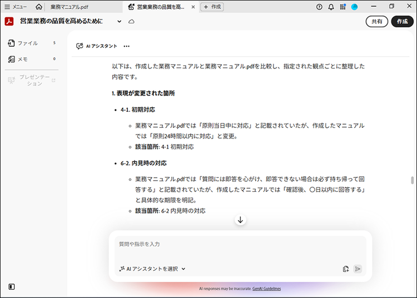Click the + 作成 new tab button
Viewport: 417px width, 298px height.
pyautogui.click(x=213, y=7)
